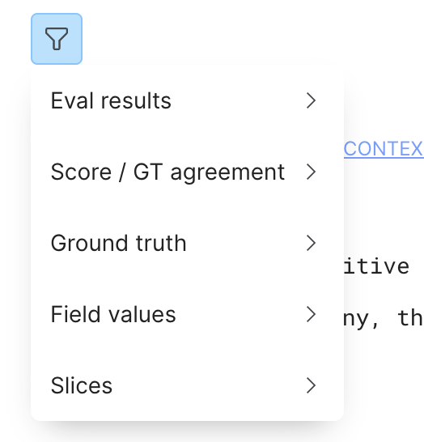Select the Ground truth filter option
The image size is (424, 442).
pos(188,243)
